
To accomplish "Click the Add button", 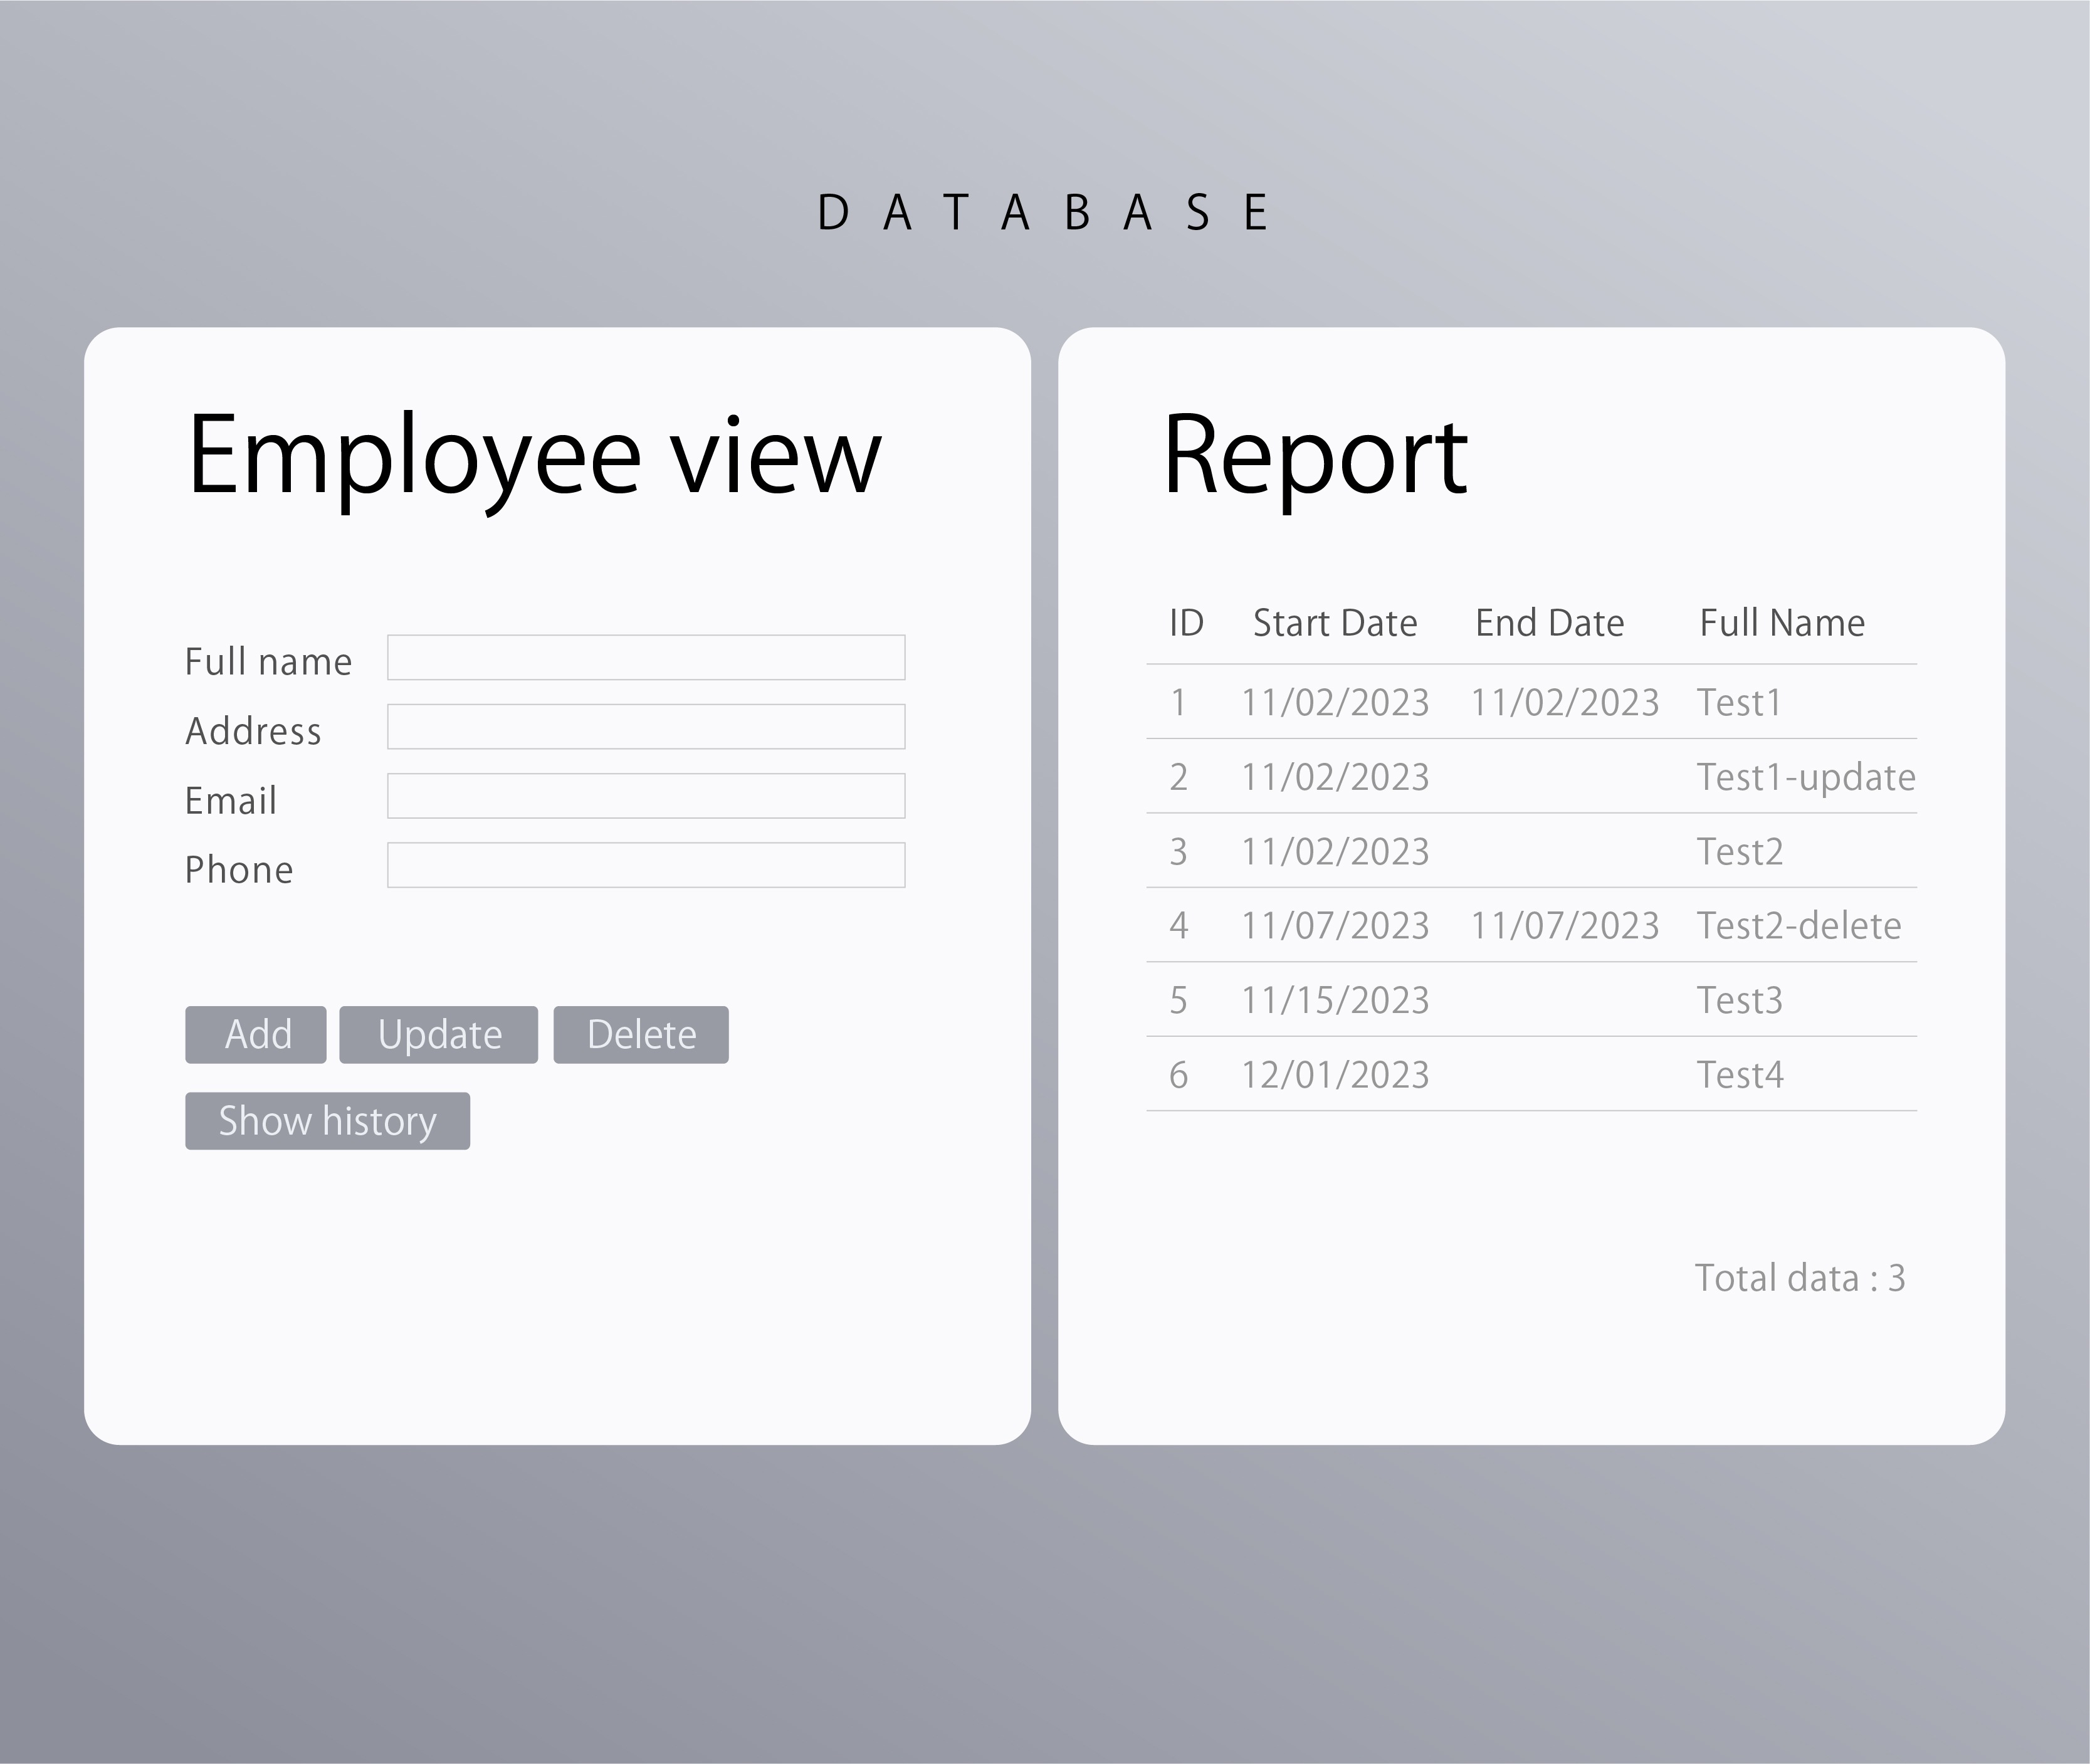I will 255,1034.
